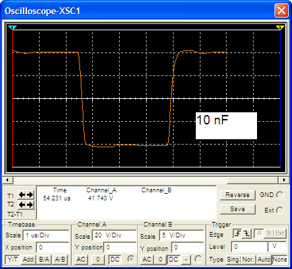Image resolution: width=292 pixels, height=269 pixels.
Task: Click Timebase X position field
Action: 52,247
